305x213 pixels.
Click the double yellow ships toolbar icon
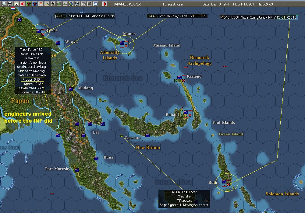coord(53,4)
